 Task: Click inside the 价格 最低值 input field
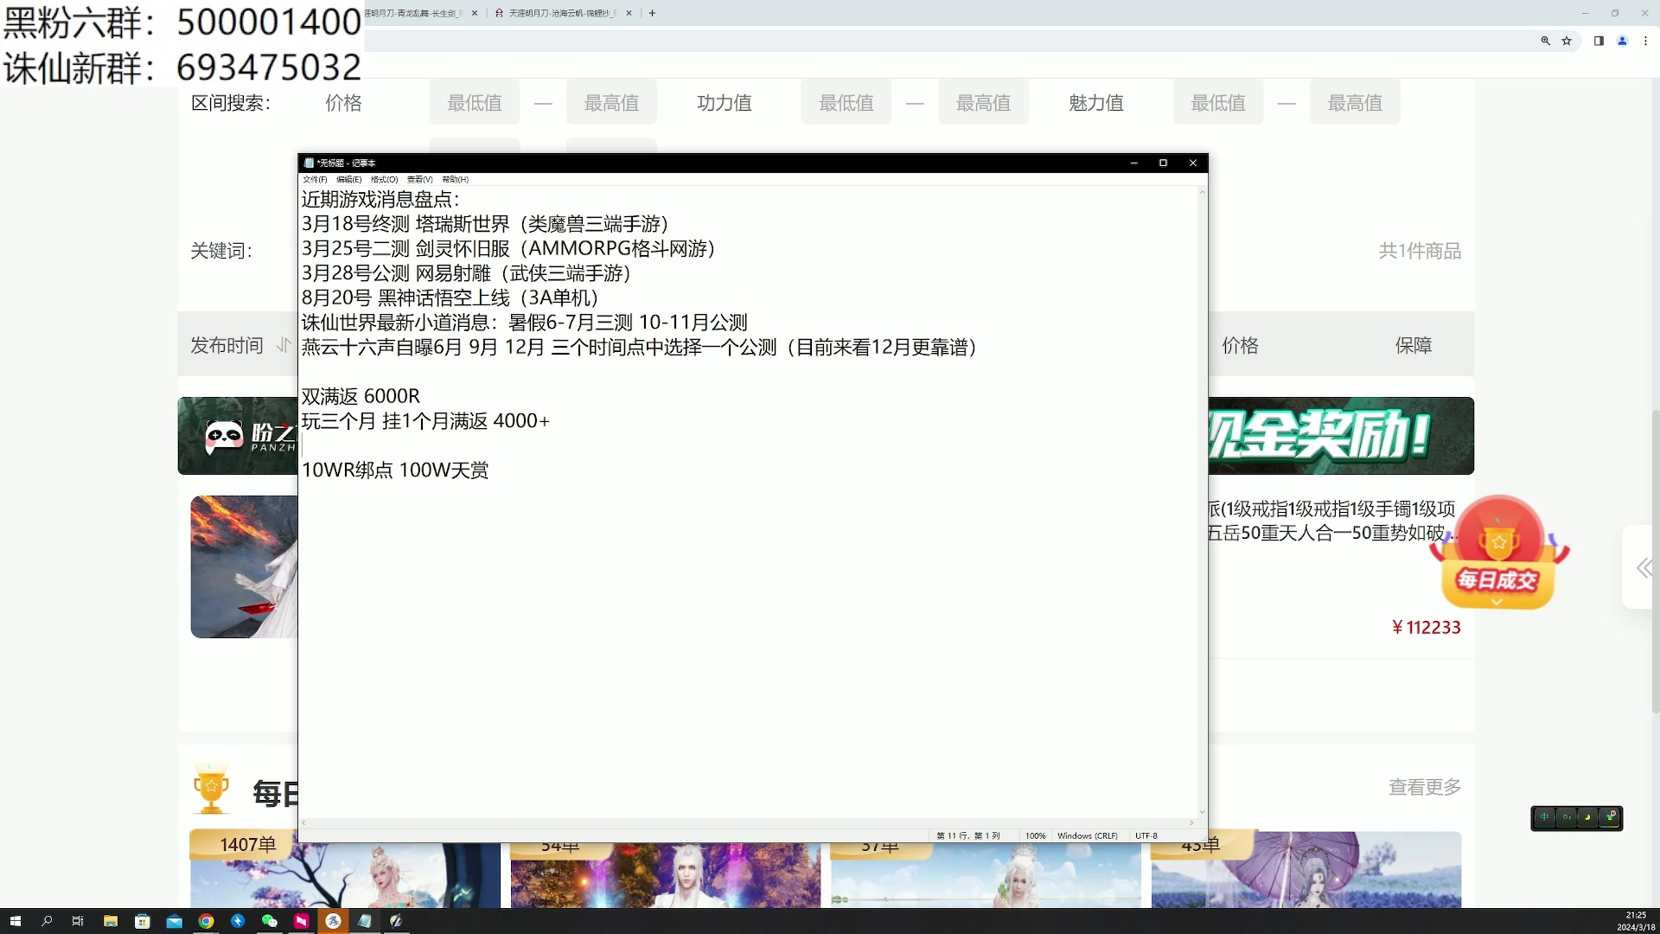tap(474, 102)
